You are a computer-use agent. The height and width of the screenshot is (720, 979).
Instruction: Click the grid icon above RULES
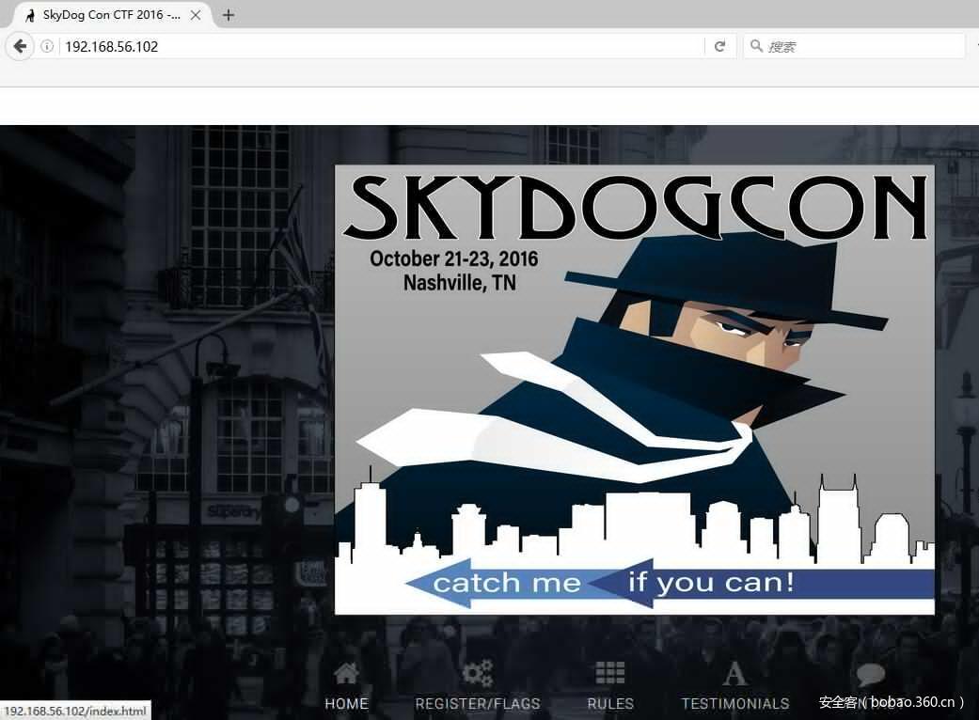click(610, 673)
